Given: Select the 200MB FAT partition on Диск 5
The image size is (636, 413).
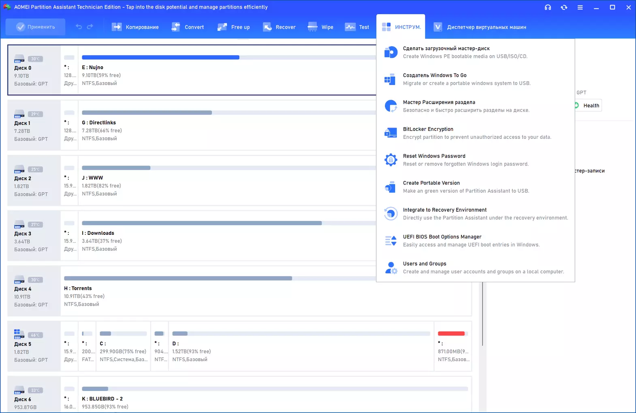Looking at the screenshot, I should [87, 346].
